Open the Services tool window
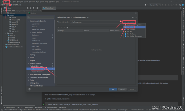Screen dimensions: 185x111 63,107
